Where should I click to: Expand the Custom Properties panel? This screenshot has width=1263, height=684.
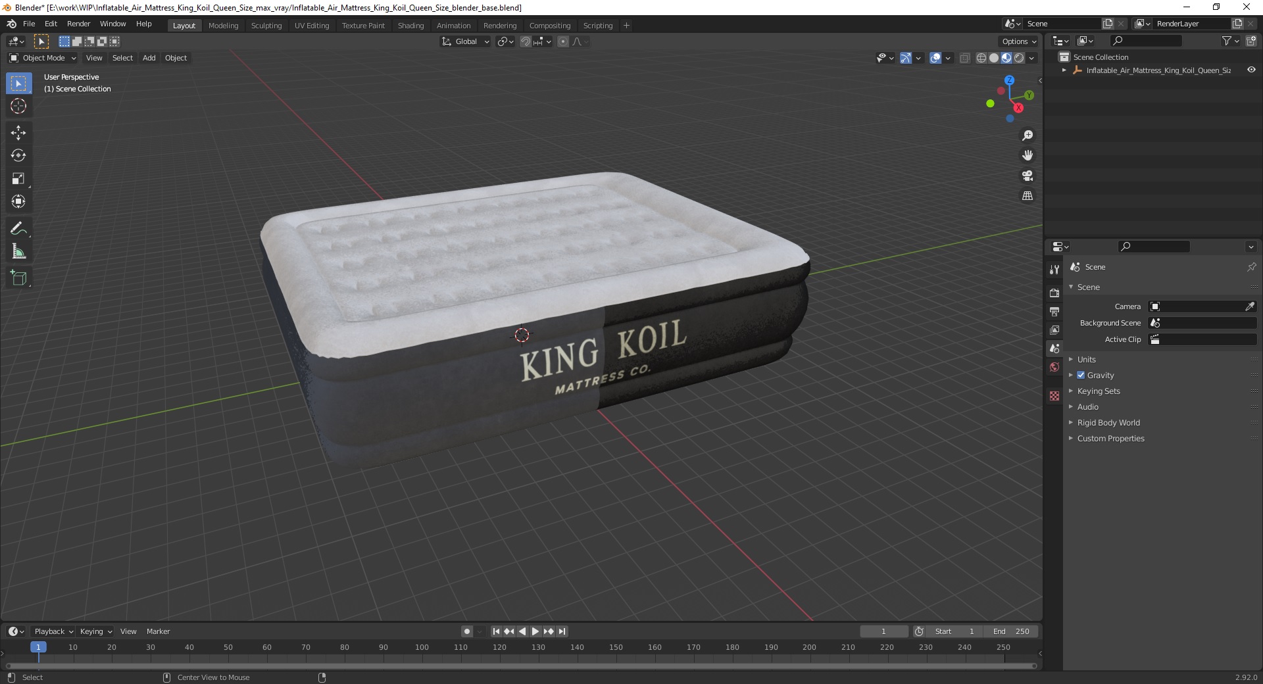(x=1110, y=438)
